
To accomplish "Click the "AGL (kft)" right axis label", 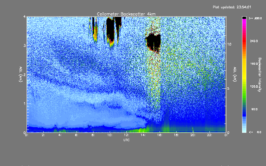I will click(235, 74).
